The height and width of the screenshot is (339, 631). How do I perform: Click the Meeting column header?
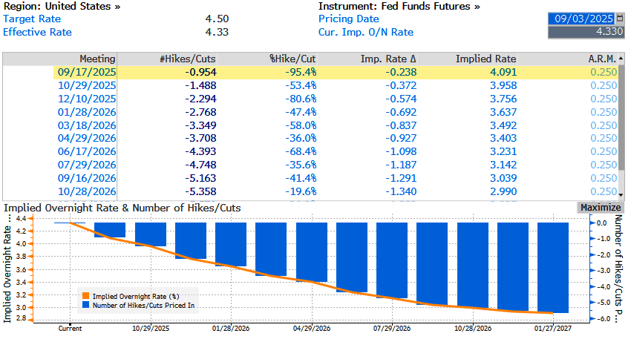pyautogui.click(x=97, y=59)
